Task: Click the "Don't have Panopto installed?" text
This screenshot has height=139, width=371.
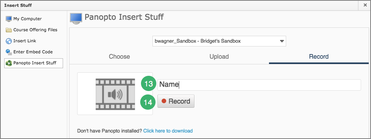Action: (x=110, y=131)
